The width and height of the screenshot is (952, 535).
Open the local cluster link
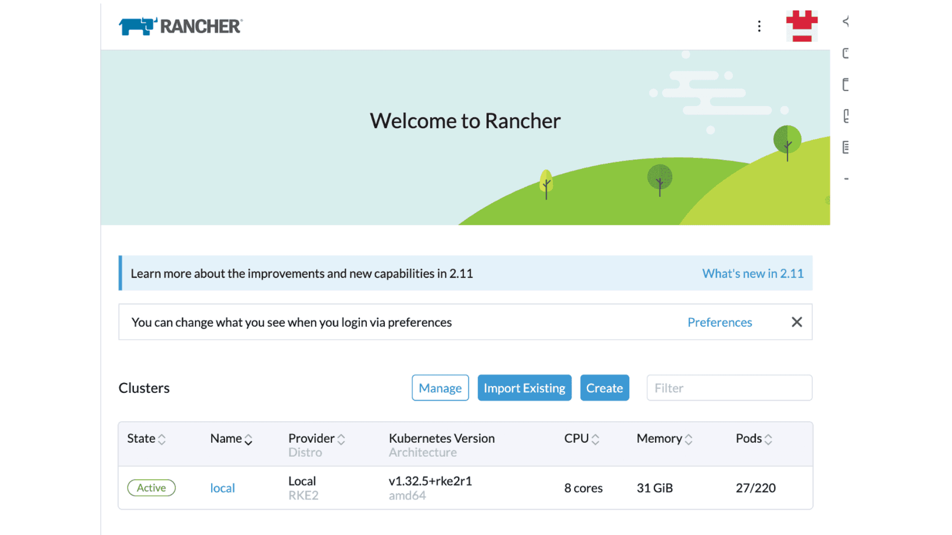click(223, 488)
